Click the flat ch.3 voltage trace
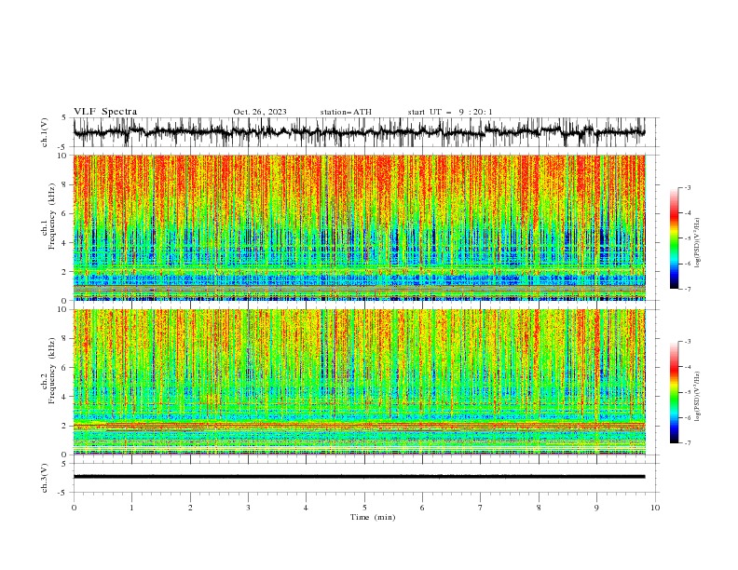Viewport: 738px width, 570px height. point(359,477)
